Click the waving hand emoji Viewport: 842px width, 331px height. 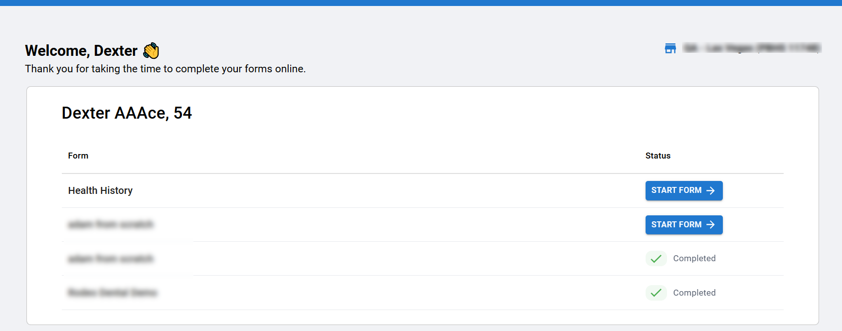[151, 51]
